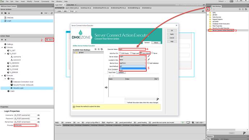249x140 pixels.
Task: Open the Bind to Form dropdown
Action: pos(132,63)
